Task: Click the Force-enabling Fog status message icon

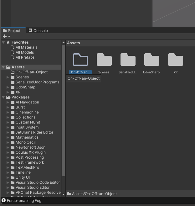Action: coord(3,201)
